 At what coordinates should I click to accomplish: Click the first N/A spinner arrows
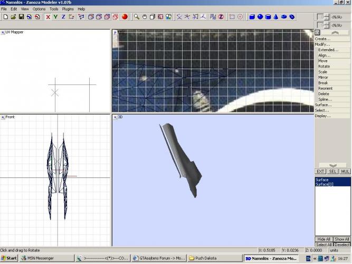[327, 17]
